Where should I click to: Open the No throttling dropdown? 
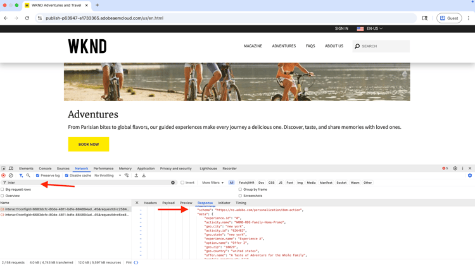(108, 175)
